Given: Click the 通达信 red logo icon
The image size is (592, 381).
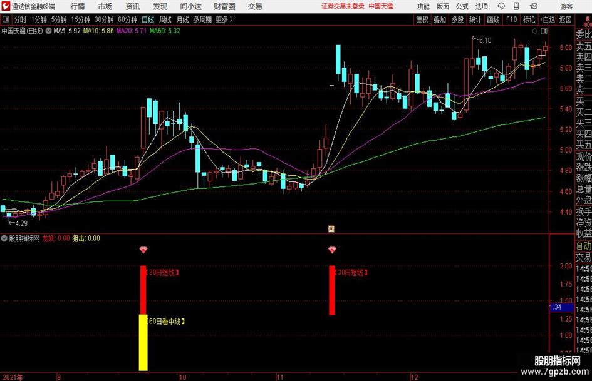Looking at the screenshot, I should point(5,6).
